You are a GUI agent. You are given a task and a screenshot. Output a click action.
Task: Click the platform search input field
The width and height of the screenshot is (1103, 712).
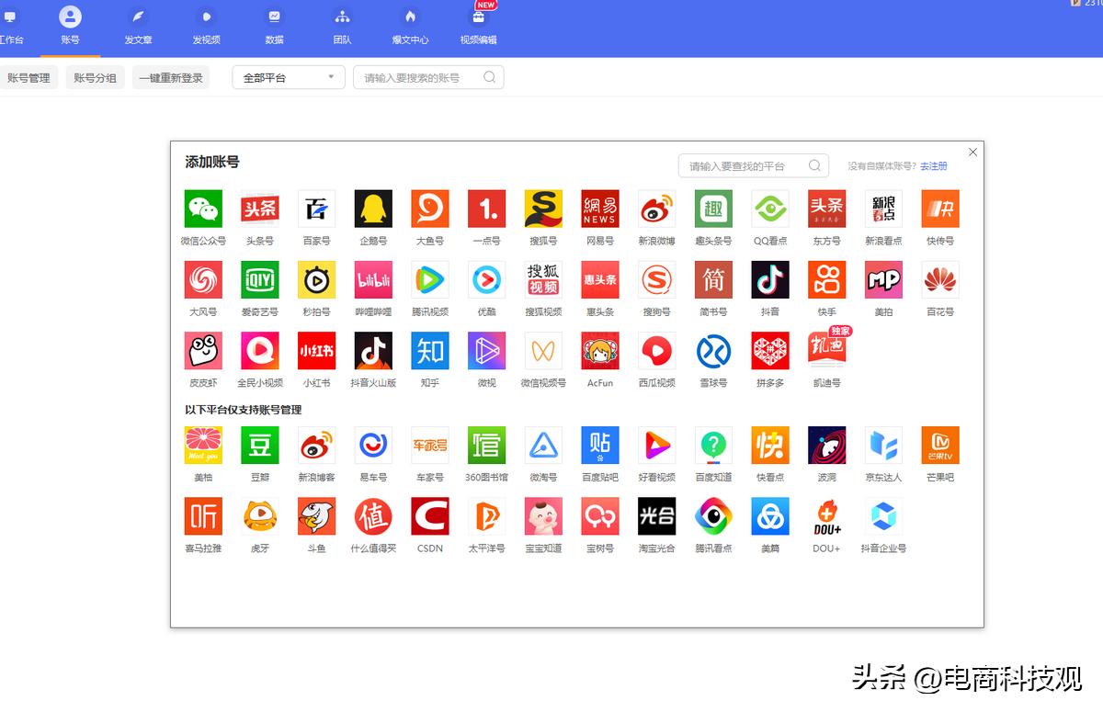(x=745, y=165)
